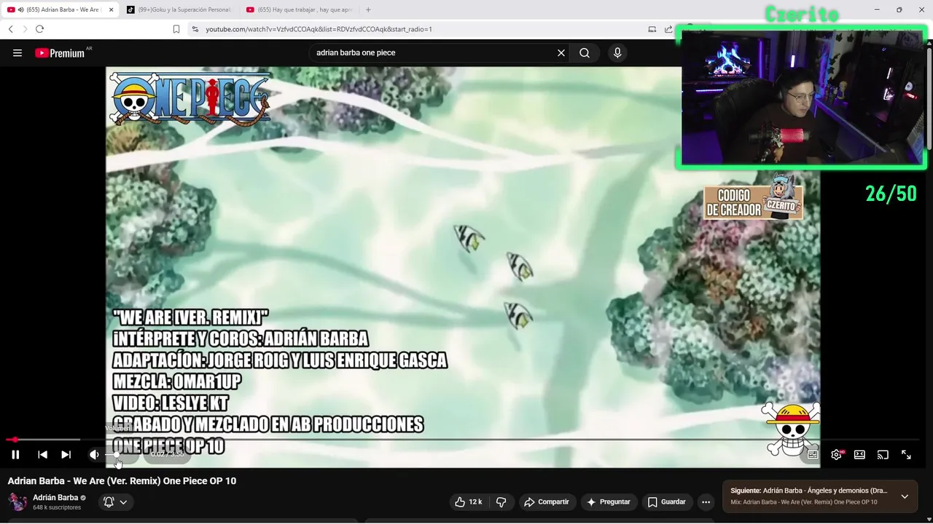Click the address bar URL
The width and height of the screenshot is (933, 524).
click(x=319, y=29)
